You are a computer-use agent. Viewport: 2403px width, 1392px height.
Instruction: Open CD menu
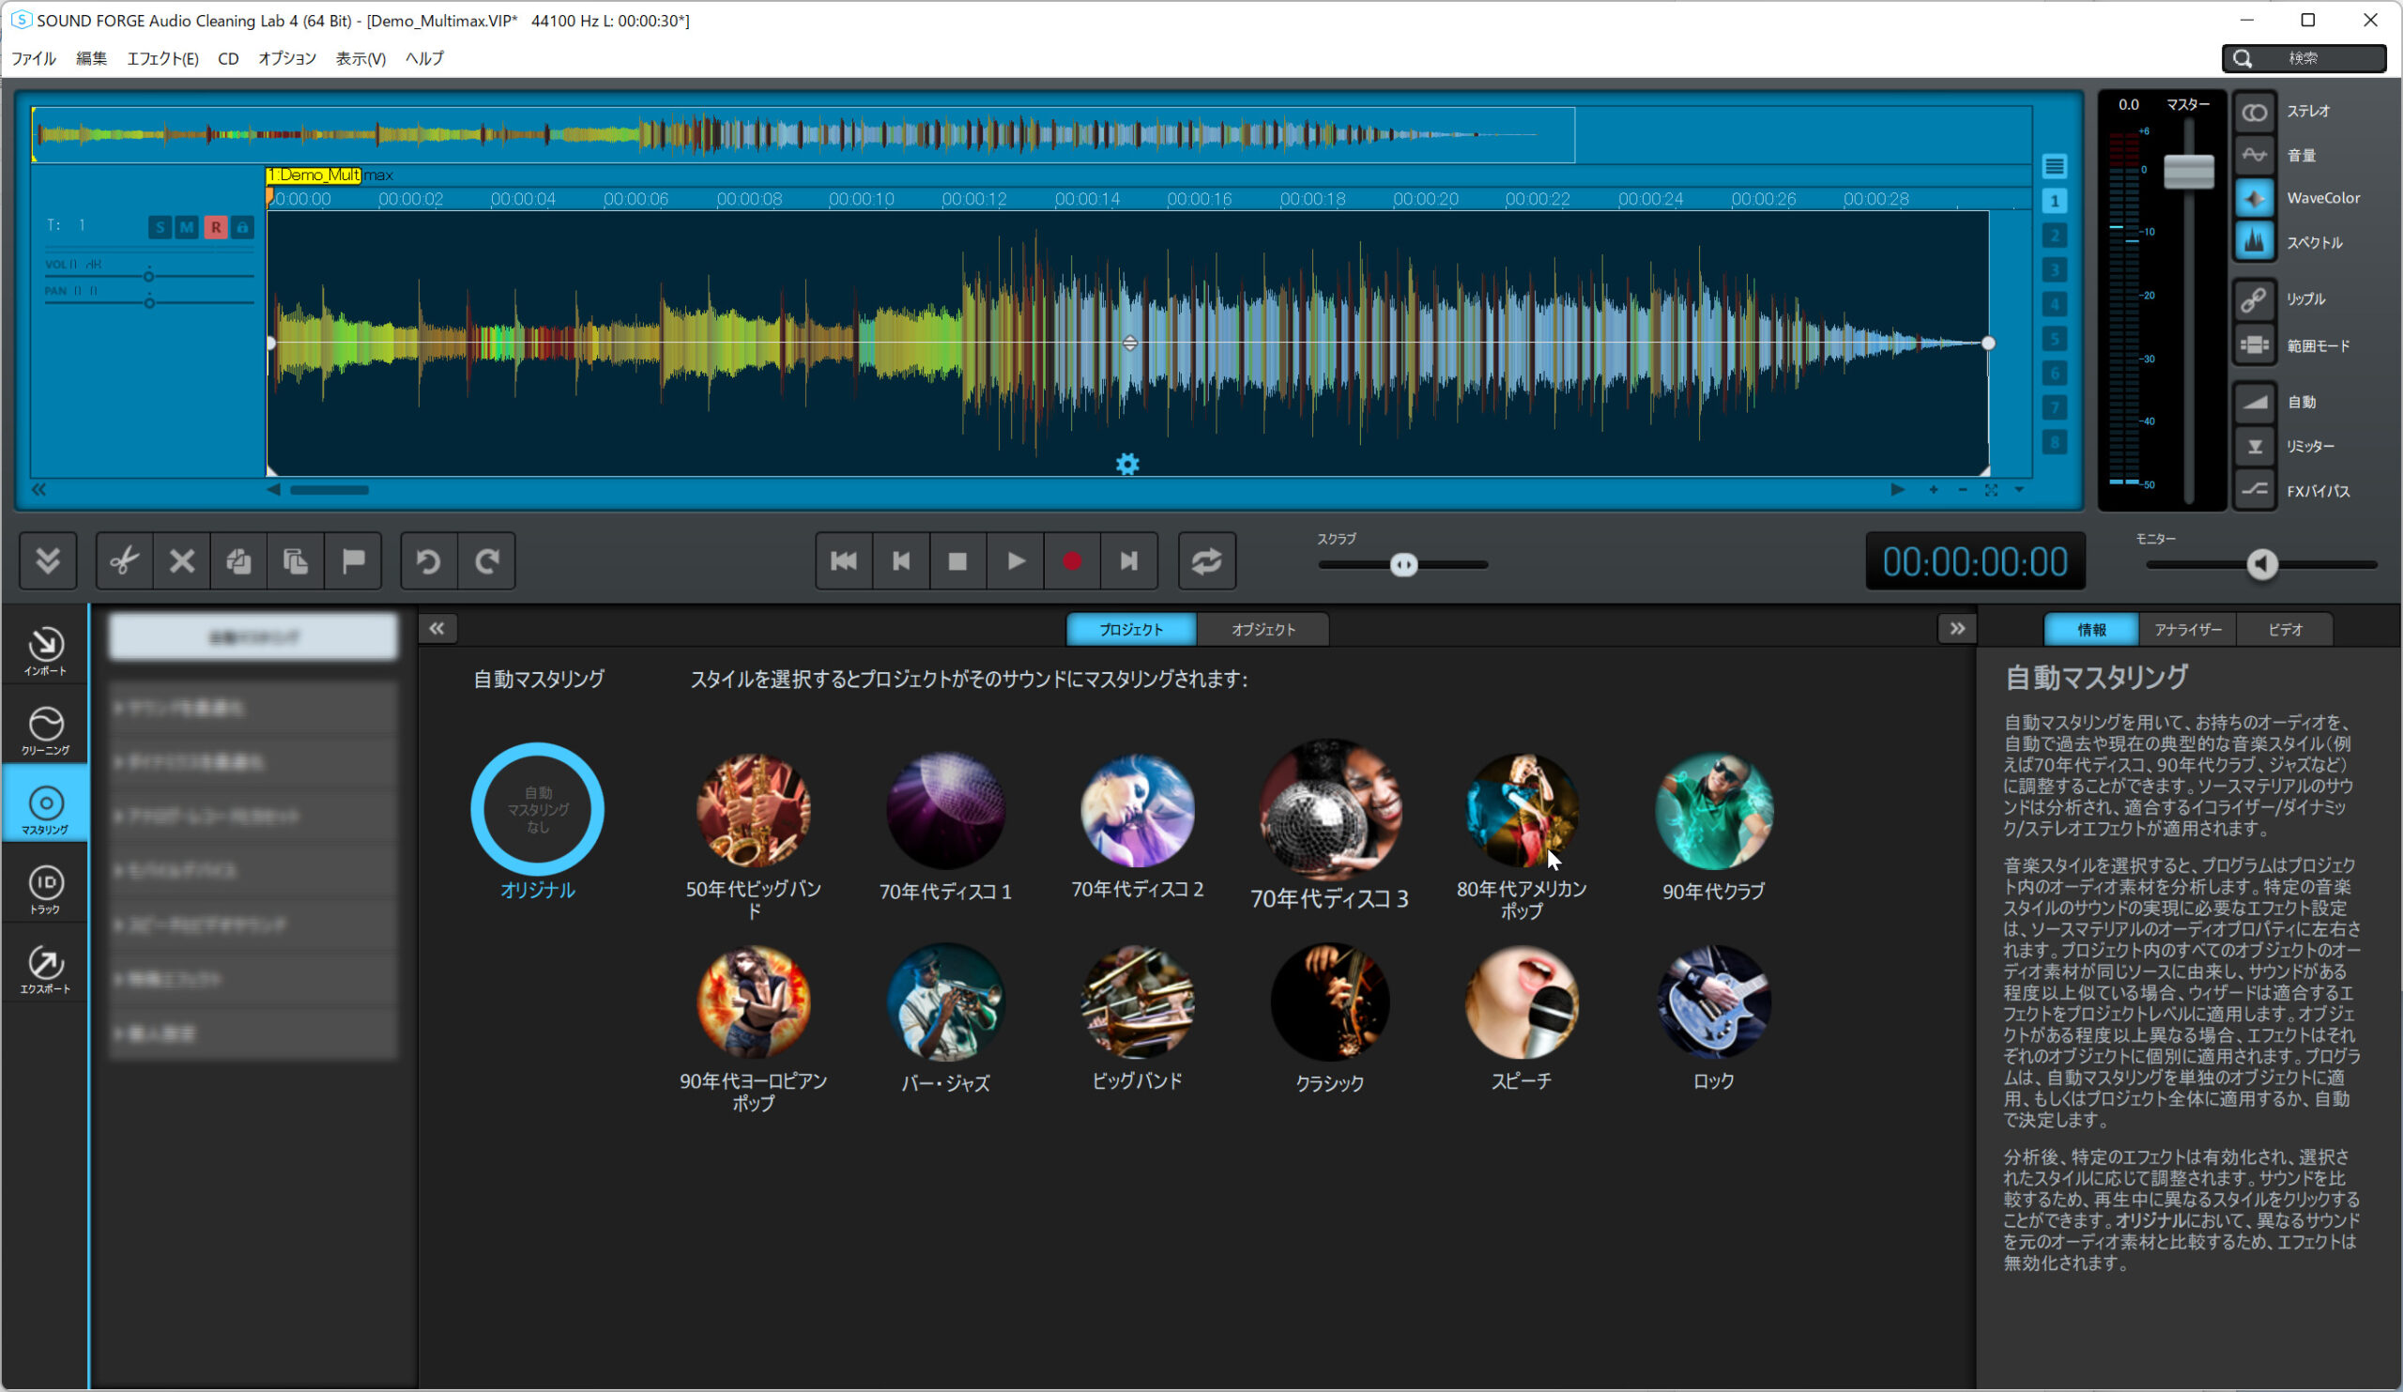coord(228,58)
